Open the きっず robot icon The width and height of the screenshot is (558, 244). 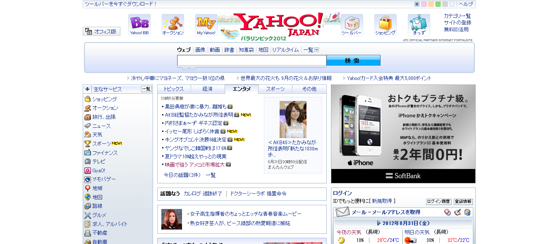pos(419,25)
